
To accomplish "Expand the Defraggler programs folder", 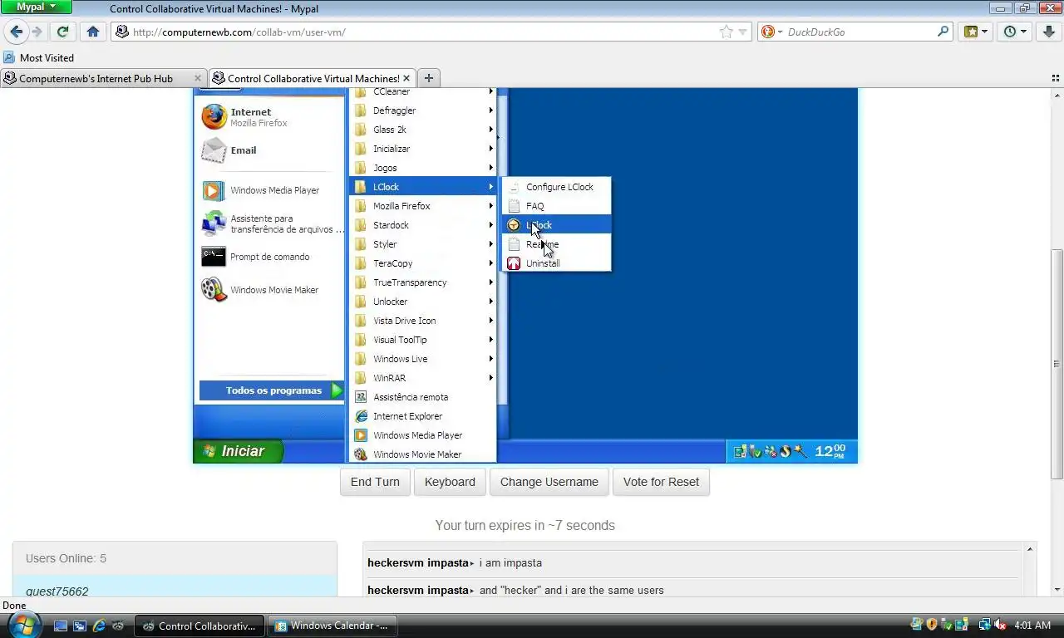I will (x=422, y=110).
